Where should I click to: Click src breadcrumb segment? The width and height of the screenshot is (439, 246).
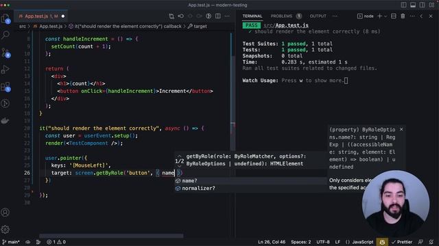(23, 26)
